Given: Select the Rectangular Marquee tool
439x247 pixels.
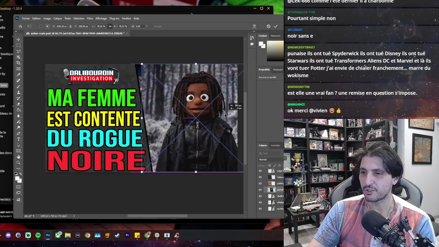Looking at the screenshot, I should [x=19, y=45].
